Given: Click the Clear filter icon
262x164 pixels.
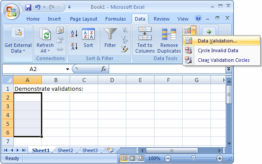Looking at the screenshot, I should [125, 30].
